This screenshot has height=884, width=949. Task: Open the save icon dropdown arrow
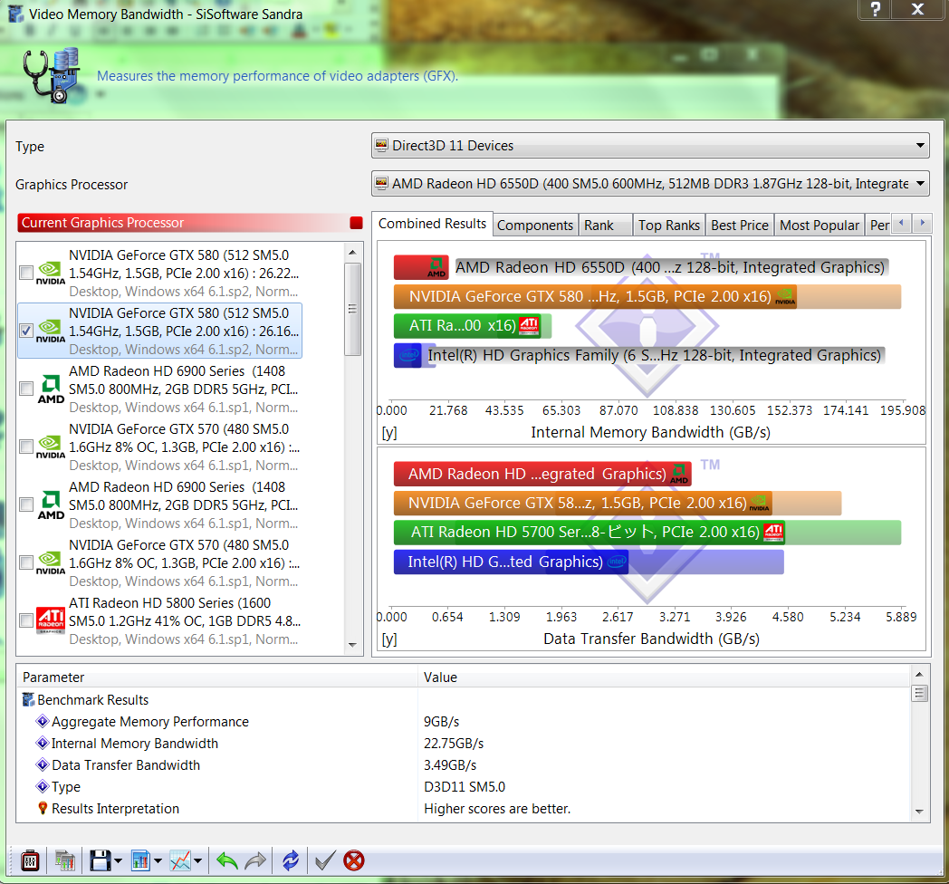(x=118, y=860)
